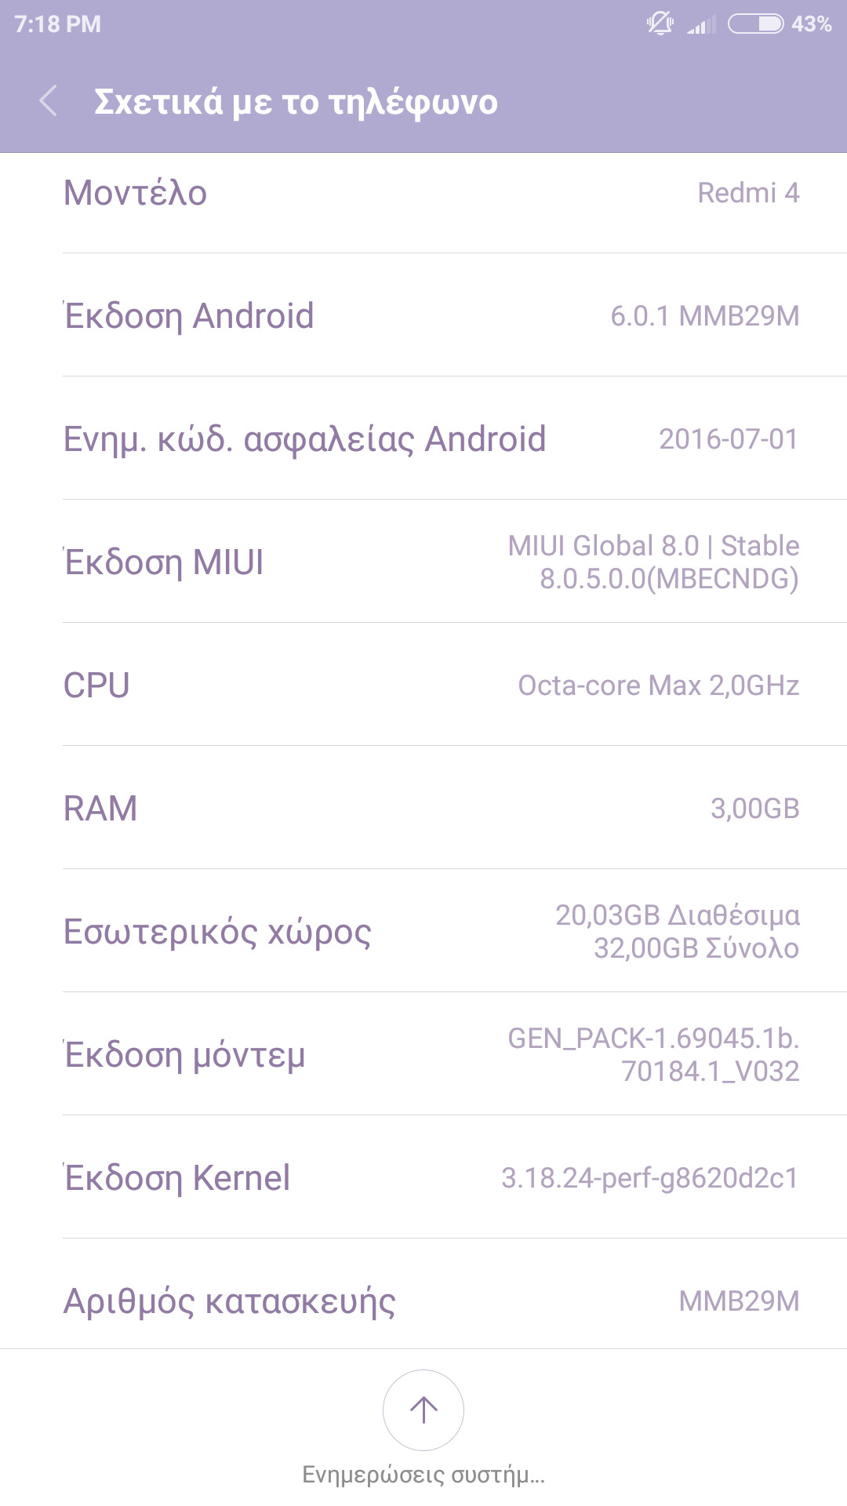Select the Android security patch row

tap(423, 439)
